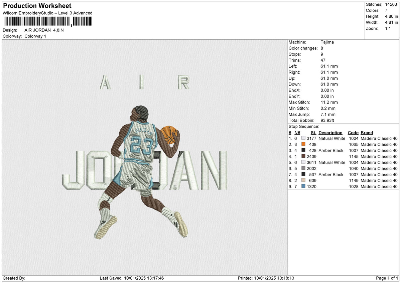Select the 'Last Saved: 10/01/2025 13:17:46' footer text

132,278
